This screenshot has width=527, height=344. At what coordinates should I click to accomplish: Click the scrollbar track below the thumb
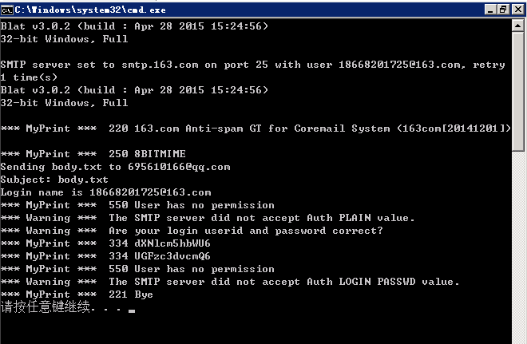tap(518, 247)
